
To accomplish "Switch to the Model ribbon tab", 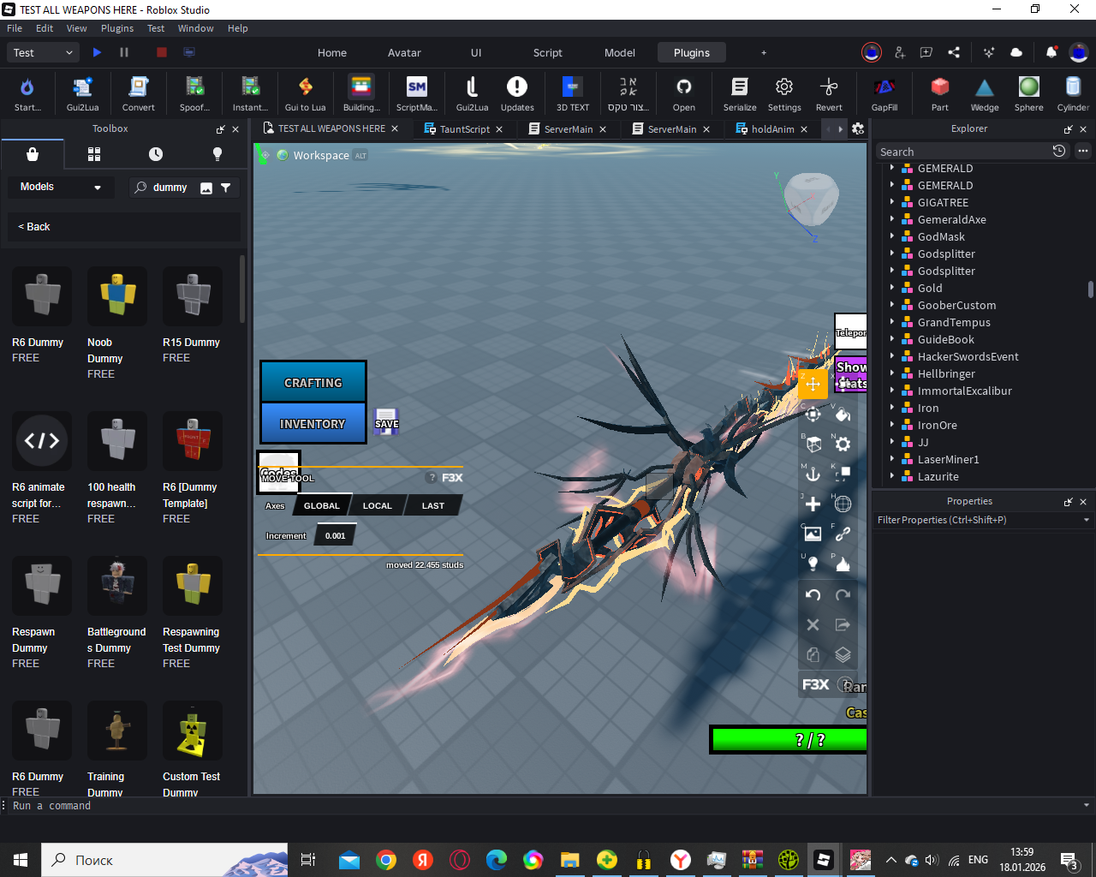I will pos(620,52).
